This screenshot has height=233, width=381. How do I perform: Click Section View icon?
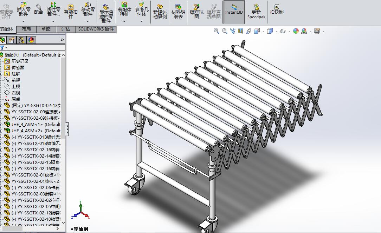[x=240, y=31]
